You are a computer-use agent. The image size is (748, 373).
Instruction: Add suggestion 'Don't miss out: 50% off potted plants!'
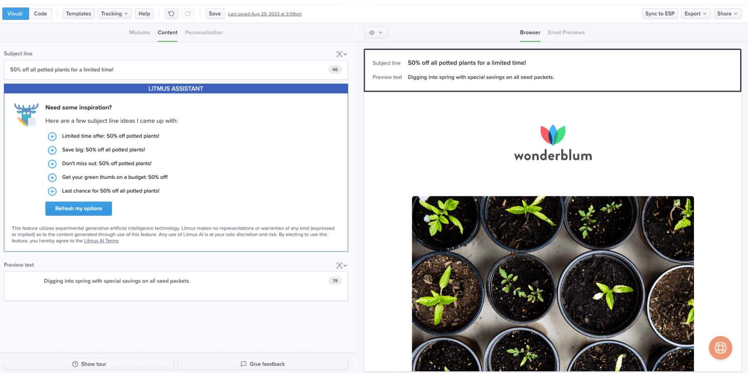point(52,164)
